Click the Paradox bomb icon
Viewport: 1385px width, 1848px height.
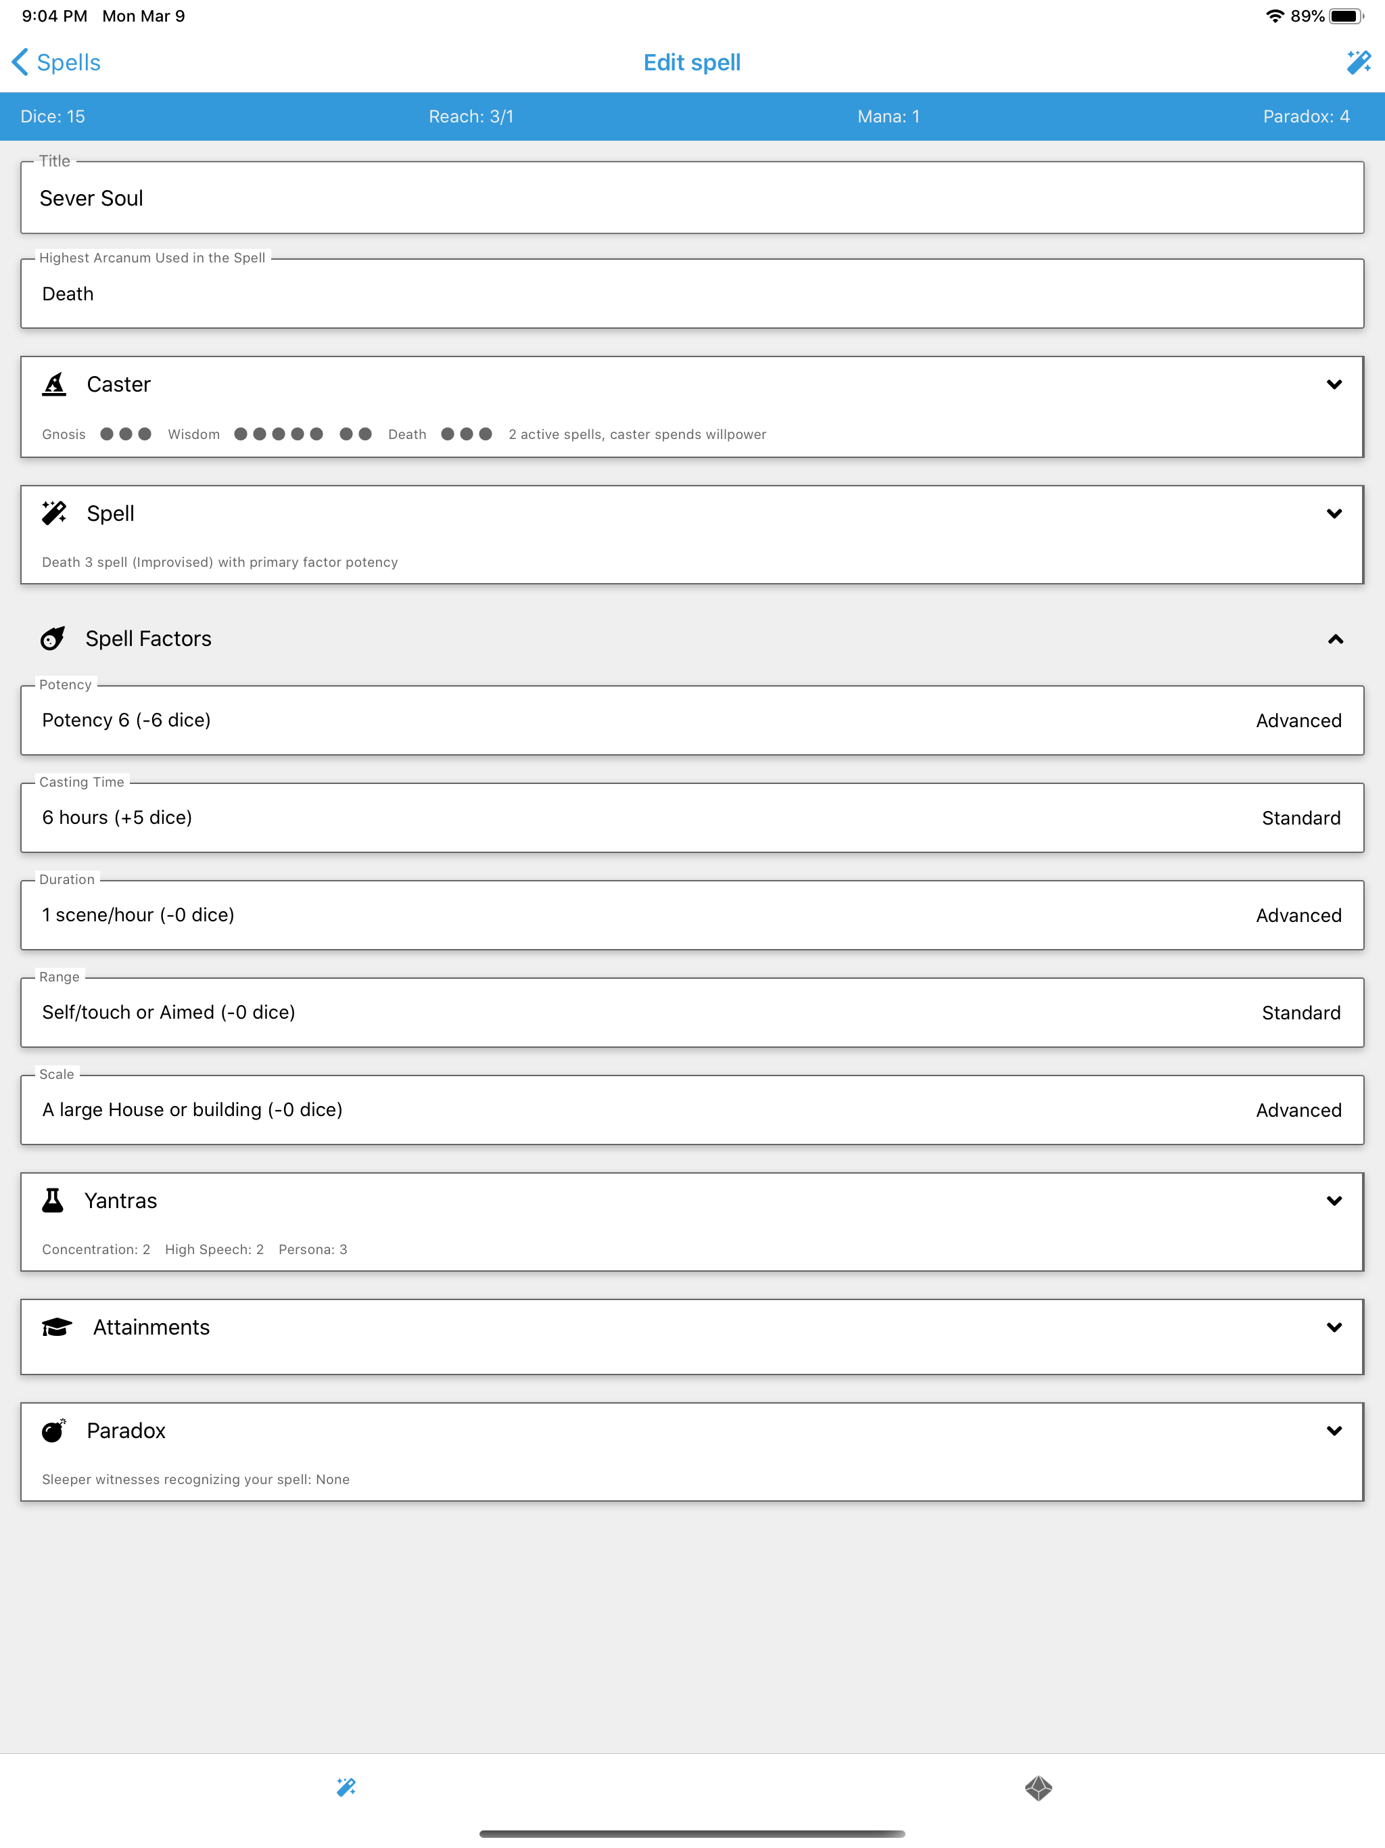point(54,1430)
